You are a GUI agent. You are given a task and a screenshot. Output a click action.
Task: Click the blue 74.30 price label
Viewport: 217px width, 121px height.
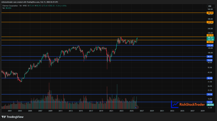point(210,60)
